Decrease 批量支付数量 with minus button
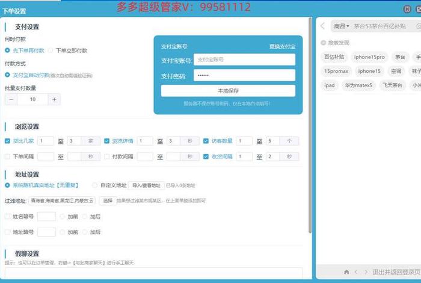This screenshot has height=283, width=421. click(11, 99)
